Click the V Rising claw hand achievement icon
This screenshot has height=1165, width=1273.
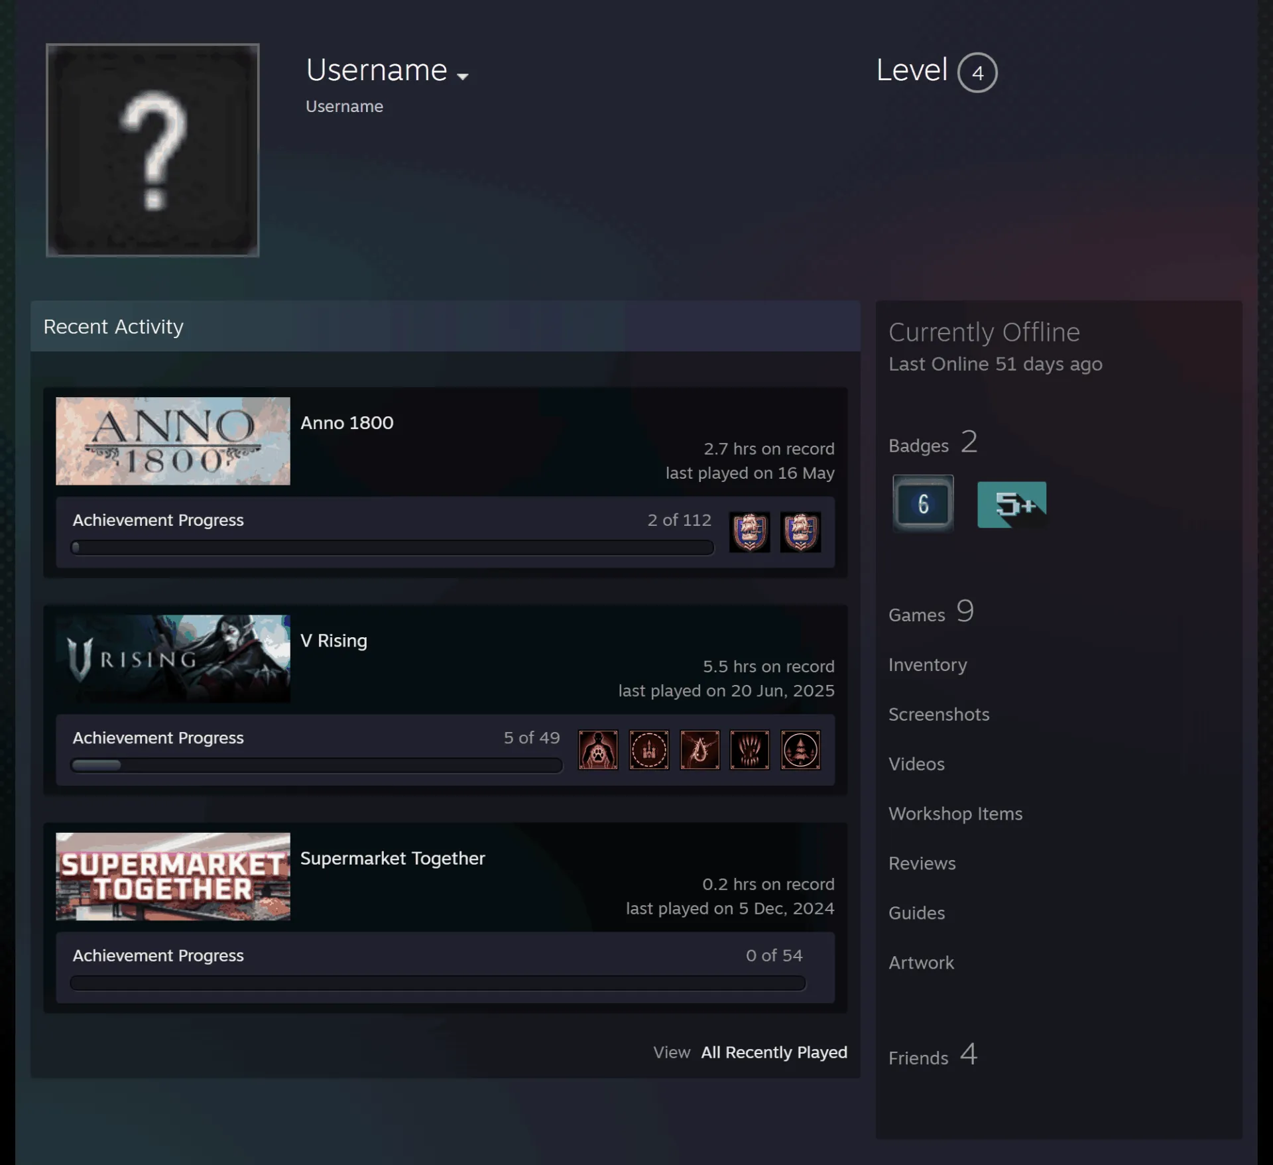tap(749, 750)
